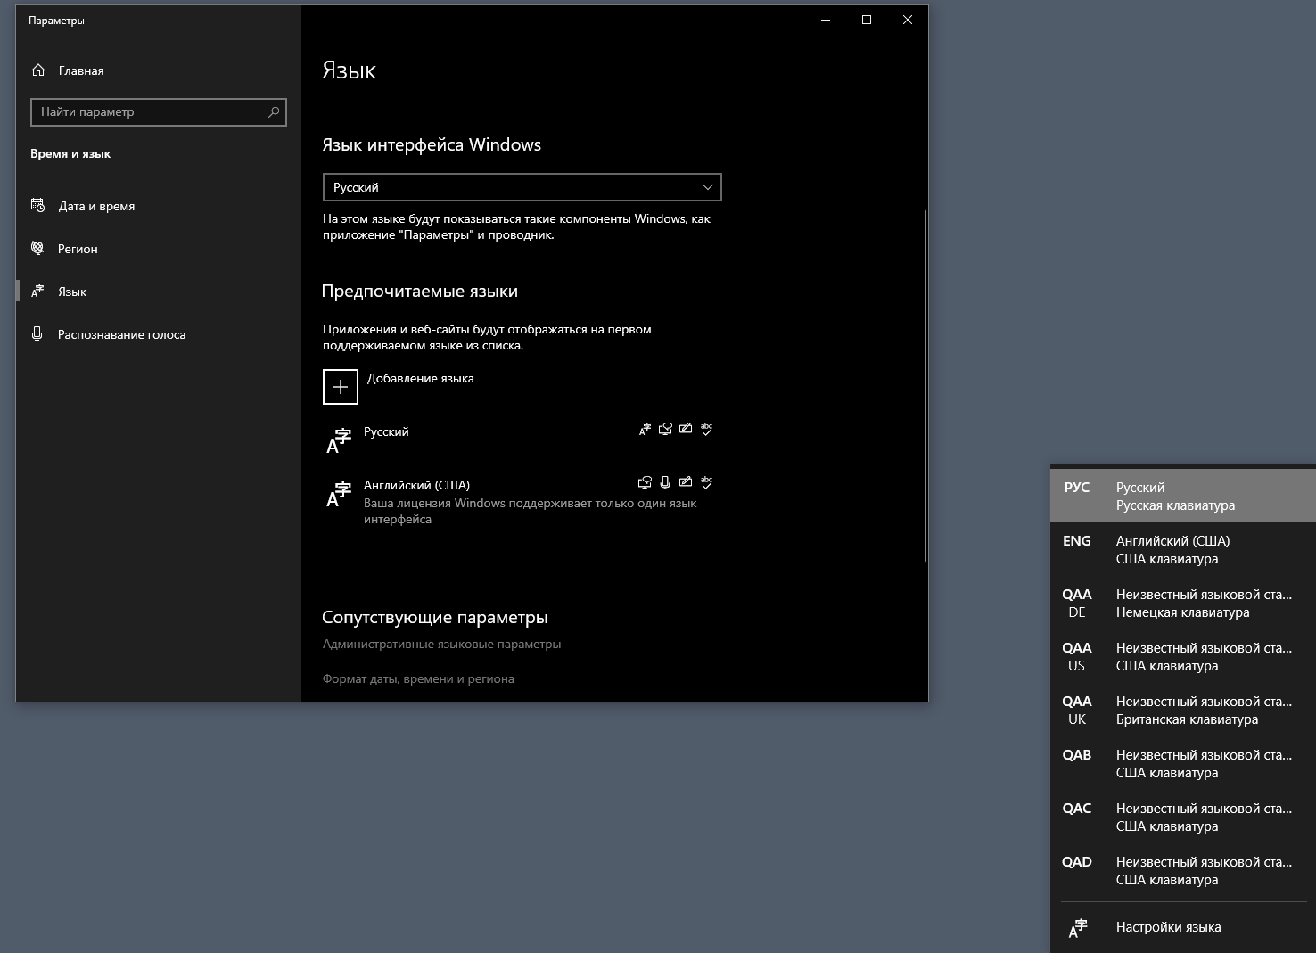This screenshot has height=953, width=1316.
Task: Click the Настройки языка icon in flyout
Action: [x=1077, y=928]
